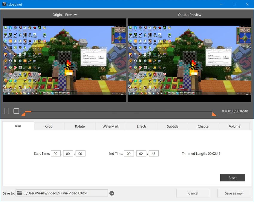Switch to the Volume tab
This screenshot has width=254, height=202.
(234, 126)
